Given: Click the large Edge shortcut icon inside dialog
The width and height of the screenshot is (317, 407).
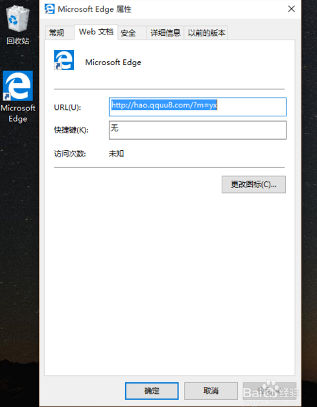Looking at the screenshot, I should click(x=64, y=60).
